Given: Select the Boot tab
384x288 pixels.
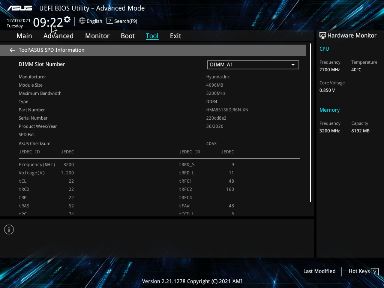Looking at the screenshot, I should [x=127, y=36].
